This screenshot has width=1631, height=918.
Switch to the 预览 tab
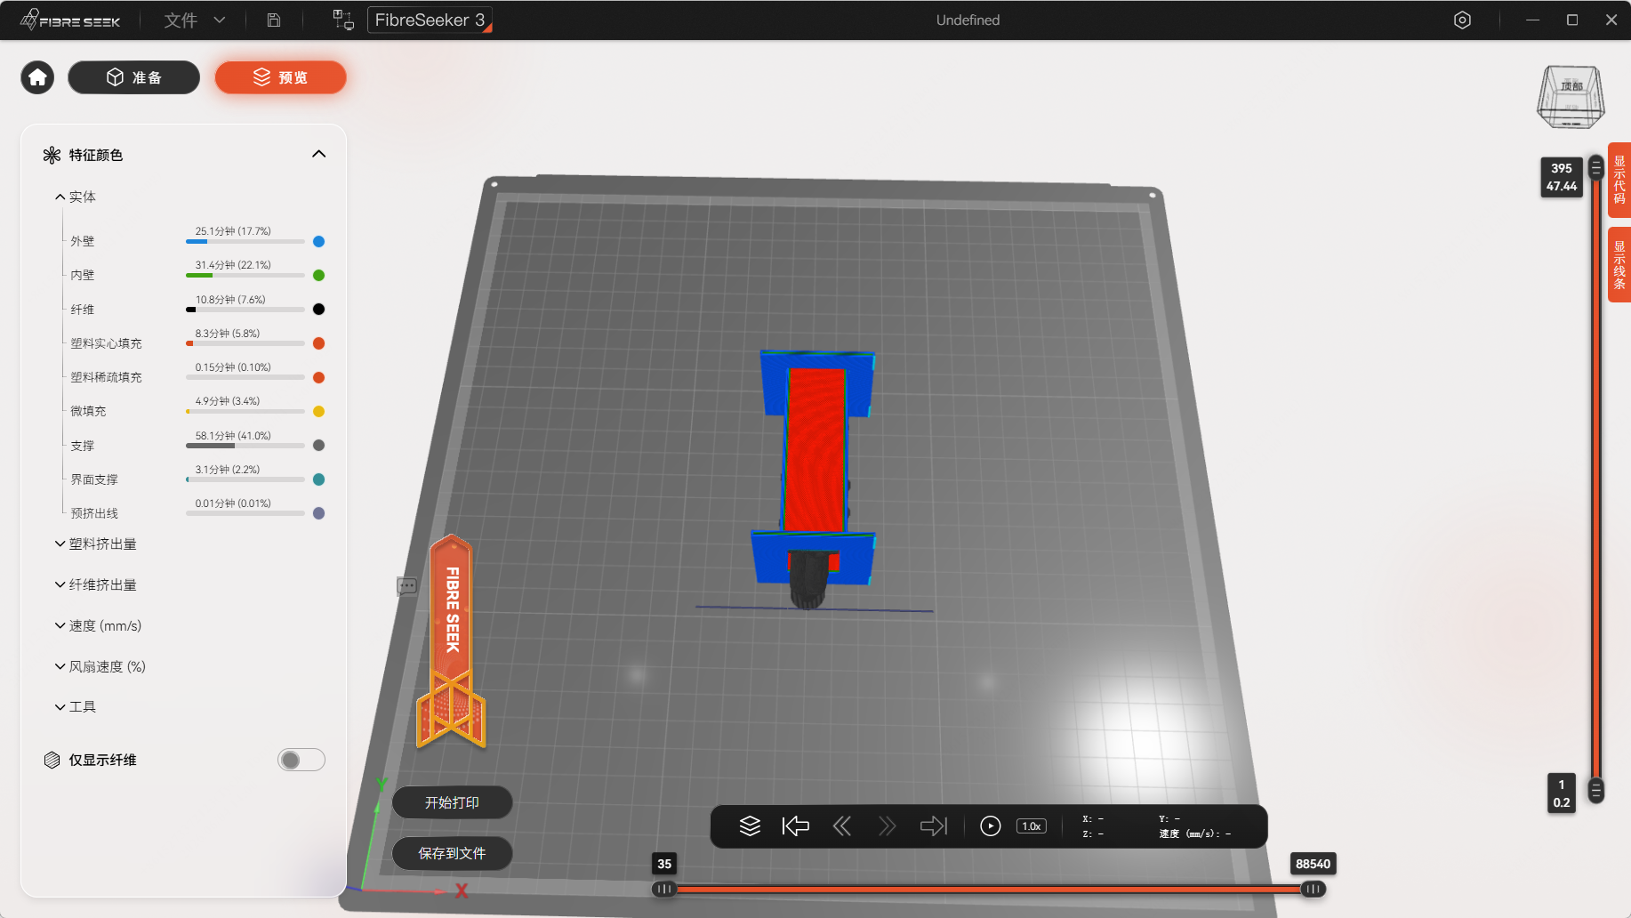point(280,77)
